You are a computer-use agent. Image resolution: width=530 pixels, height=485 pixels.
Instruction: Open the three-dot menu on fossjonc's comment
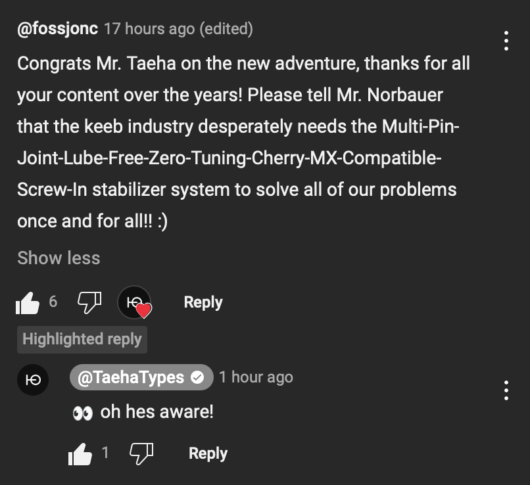[506, 41]
